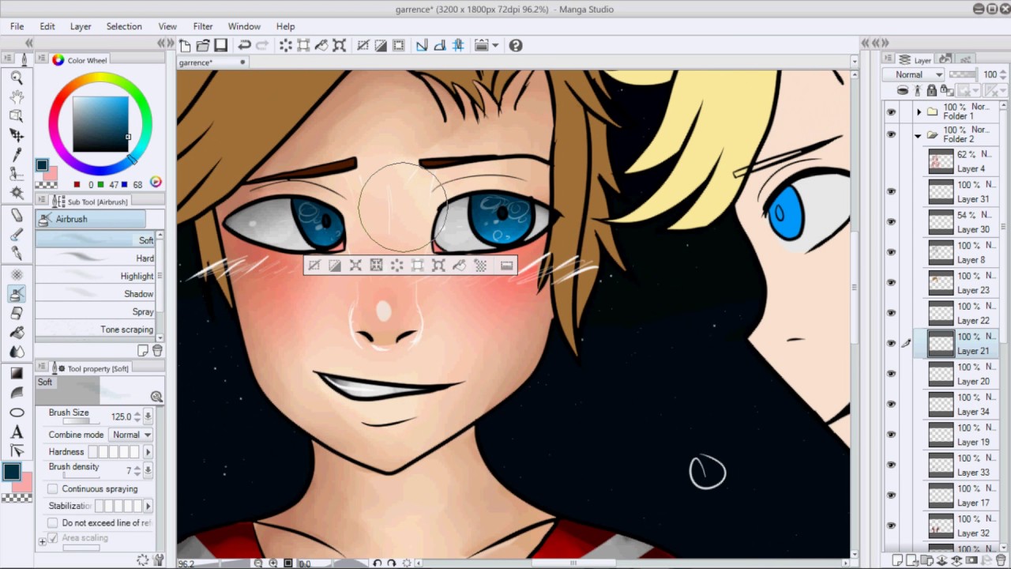This screenshot has width=1011, height=569.
Task: Expand the Hardness options arrow
Action: tap(148, 452)
